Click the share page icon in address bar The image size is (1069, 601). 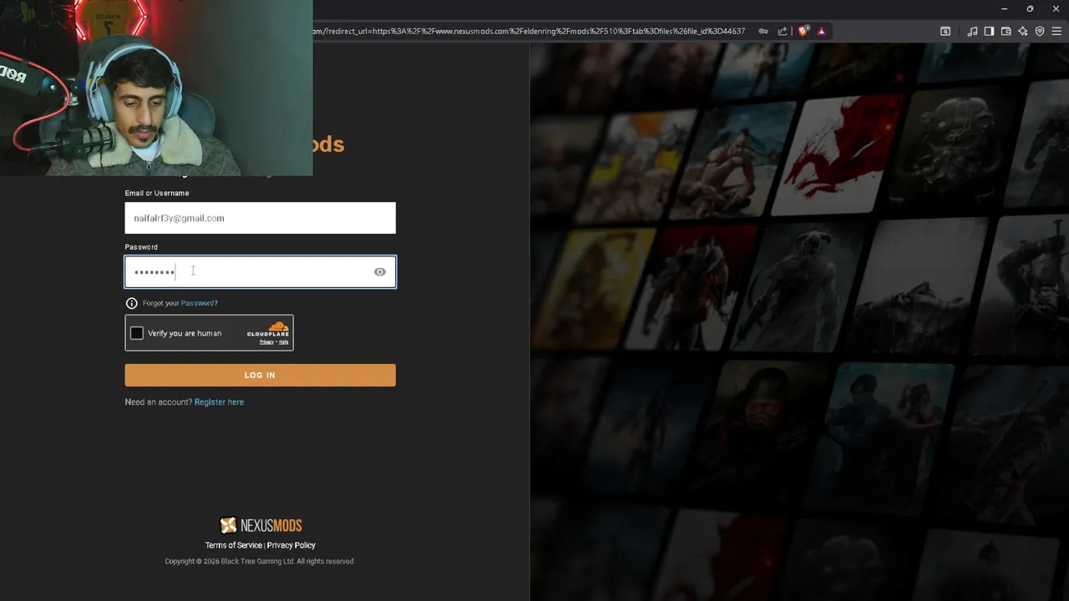click(x=783, y=31)
